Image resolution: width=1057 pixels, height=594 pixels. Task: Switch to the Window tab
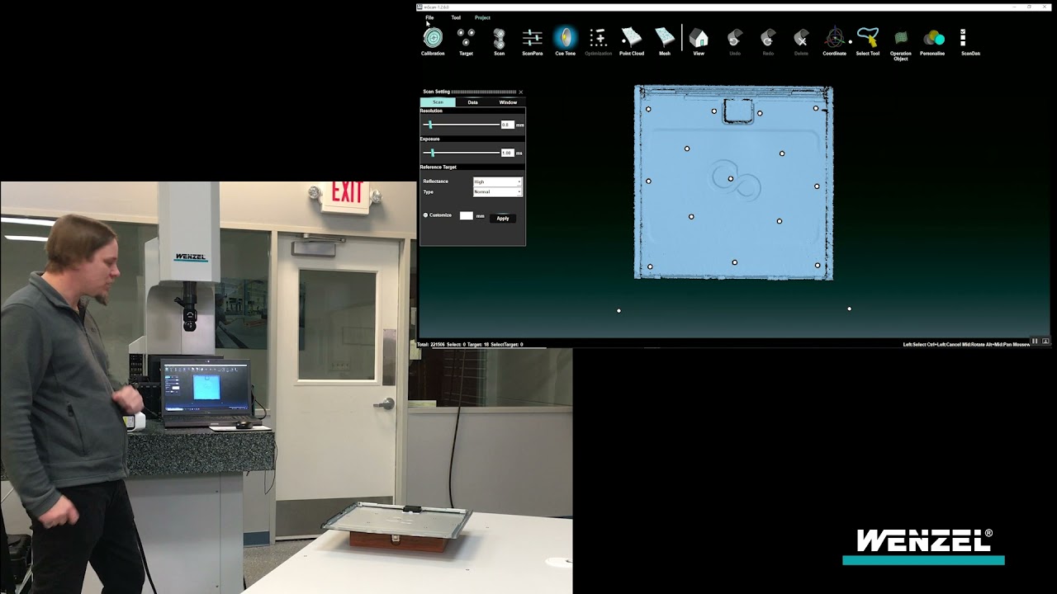click(x=508, y=102)
